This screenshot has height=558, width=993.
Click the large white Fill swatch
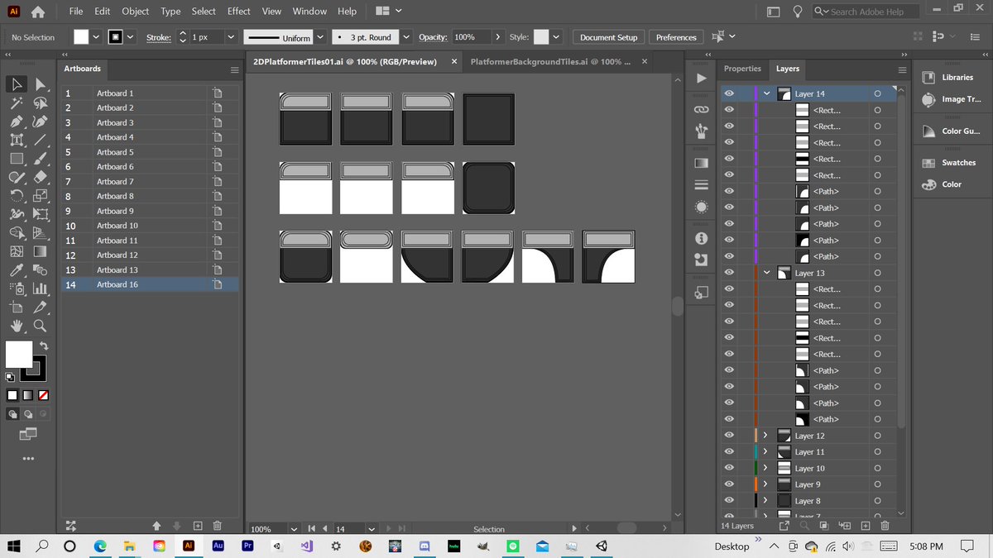[19, 354]
